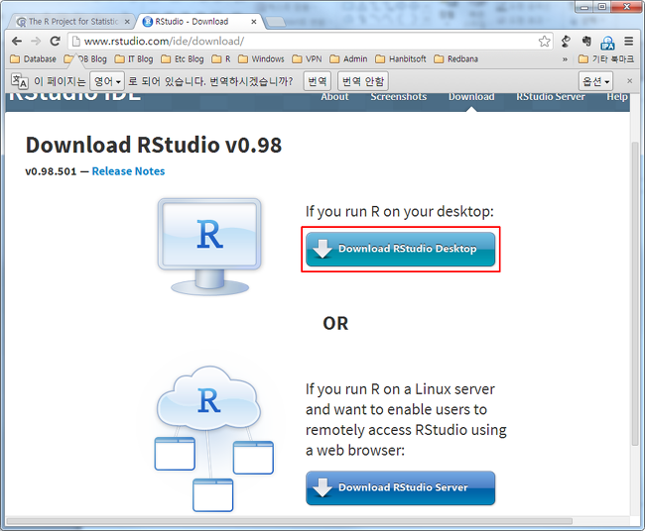This screenshot has height=531, width=645.
Task: Open the R bookmark folder
Action: click(221, 59)
